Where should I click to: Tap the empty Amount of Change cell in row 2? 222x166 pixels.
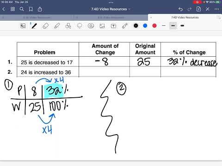[105, 72]
